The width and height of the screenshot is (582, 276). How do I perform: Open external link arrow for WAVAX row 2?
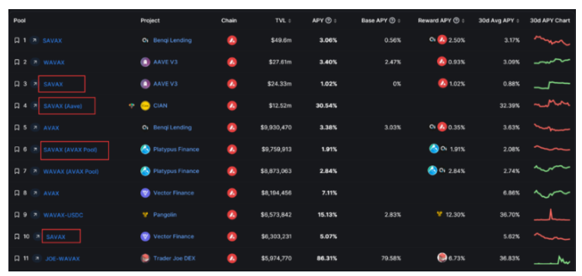[x=35, y=62]
